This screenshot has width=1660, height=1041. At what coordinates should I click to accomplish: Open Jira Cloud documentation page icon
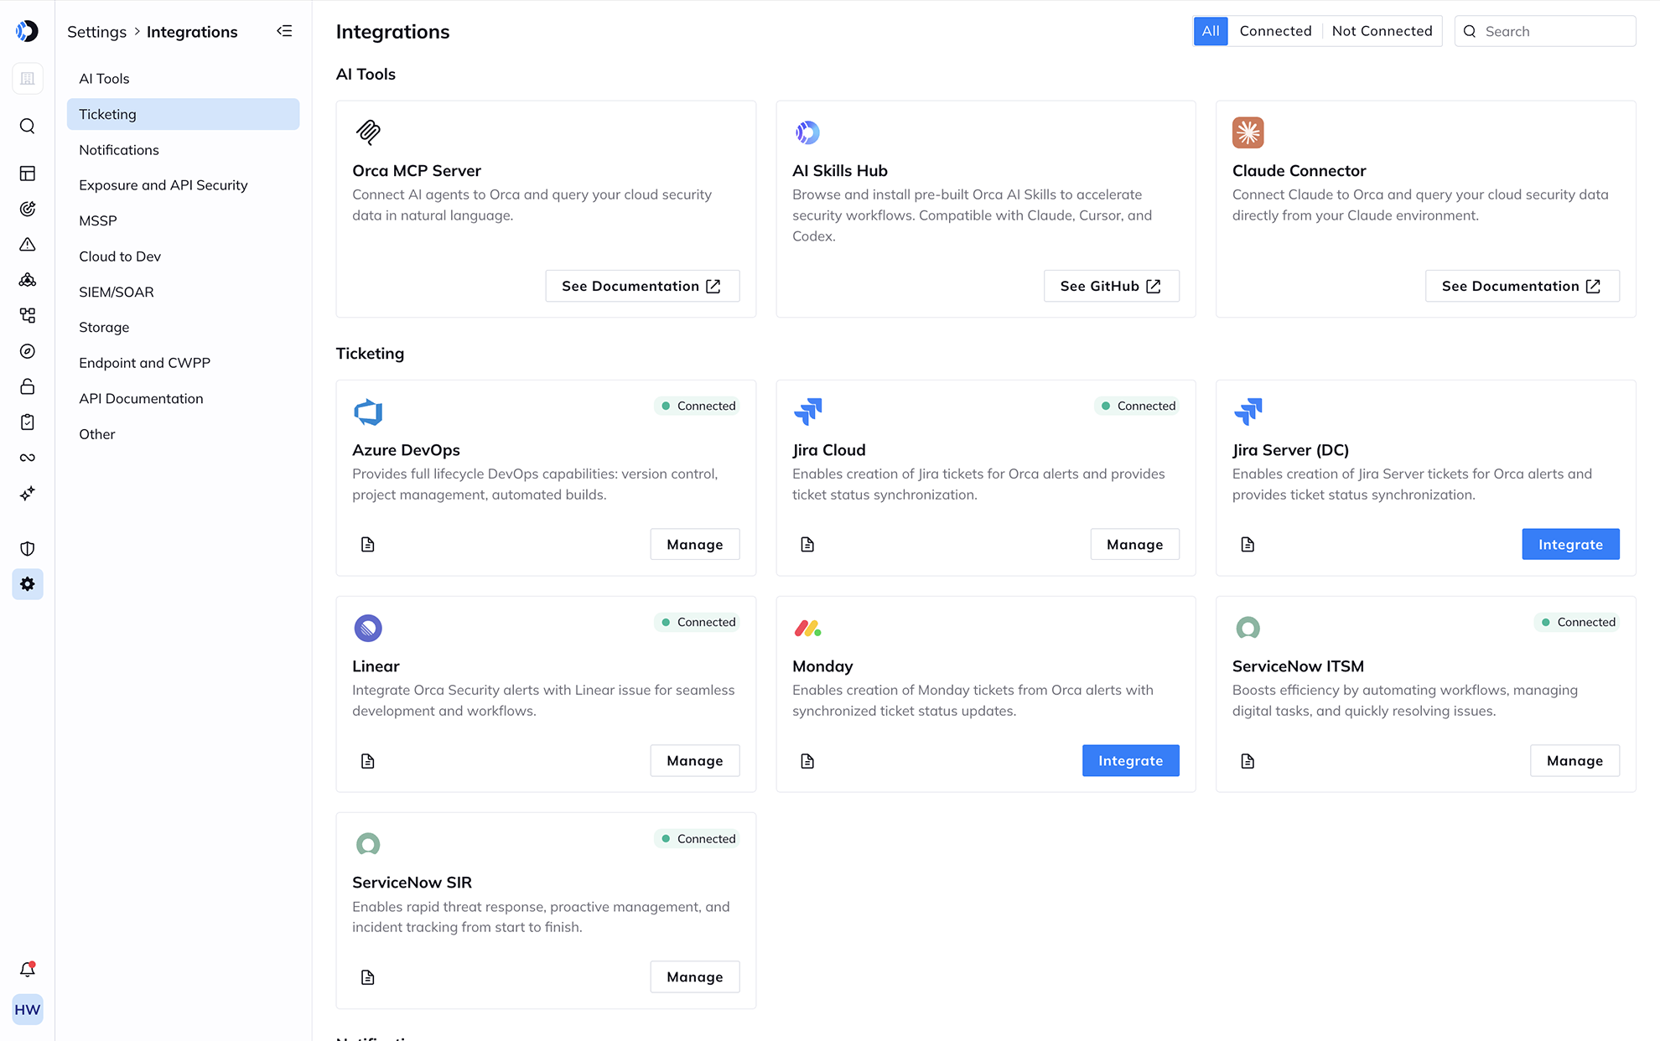pyautogui.click(x=807, y=545)
